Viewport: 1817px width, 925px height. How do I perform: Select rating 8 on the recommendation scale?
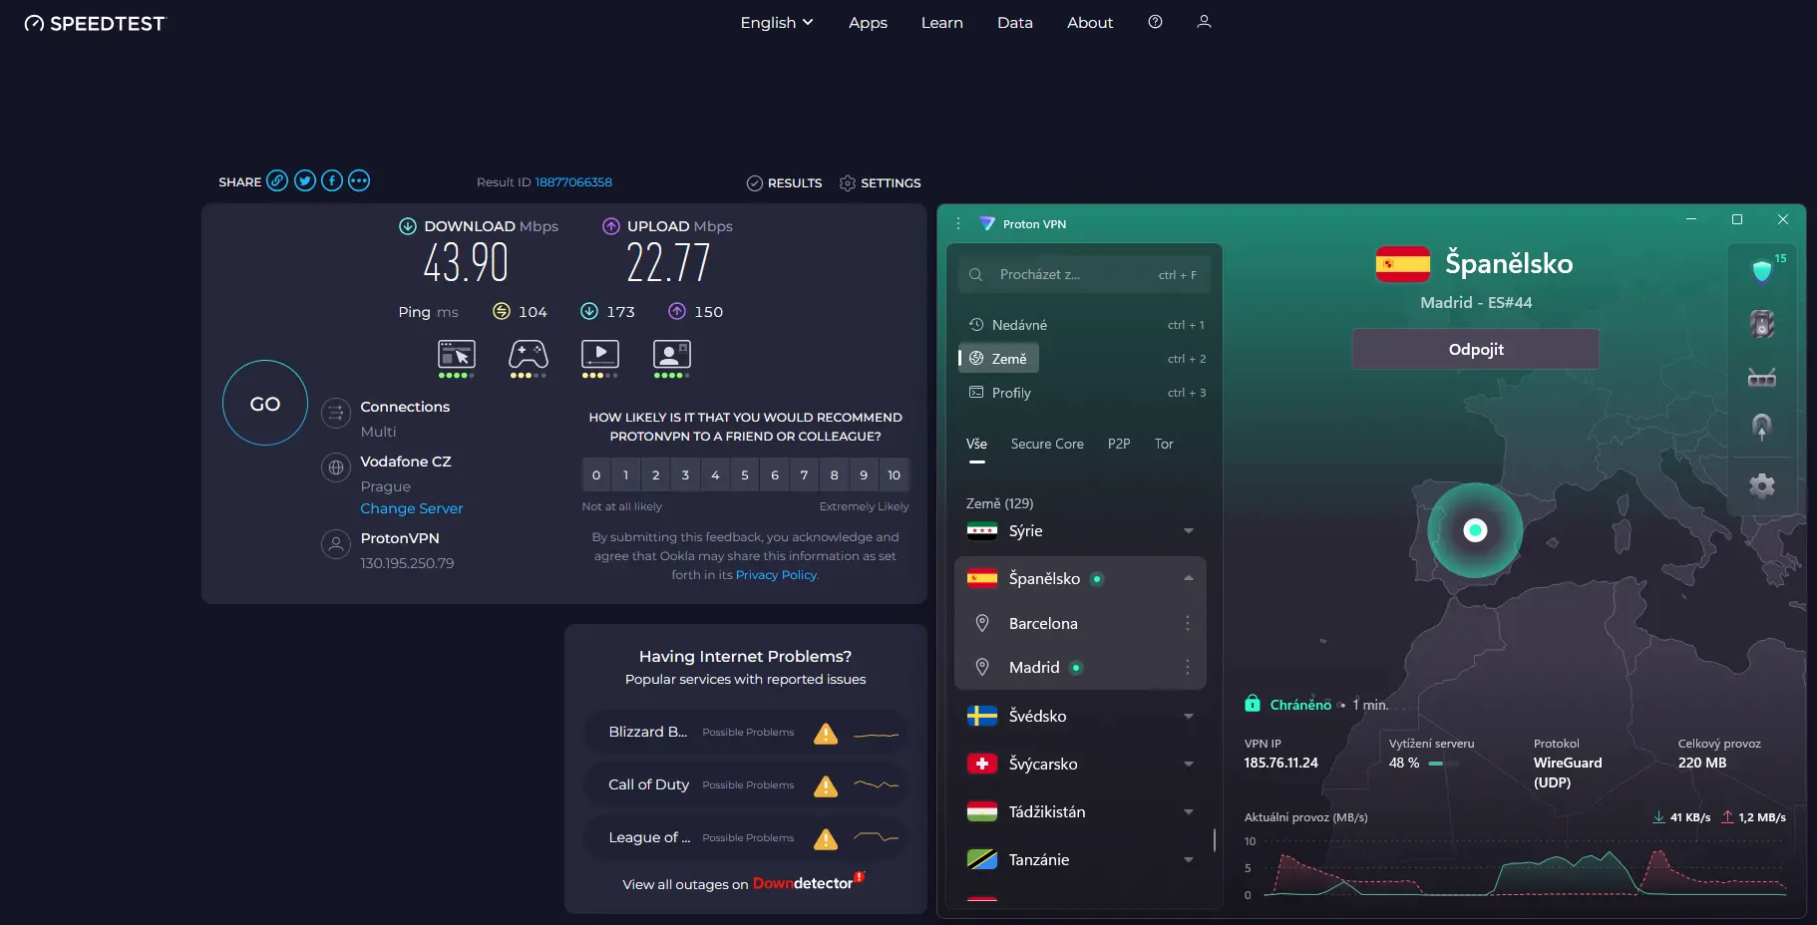834,474
